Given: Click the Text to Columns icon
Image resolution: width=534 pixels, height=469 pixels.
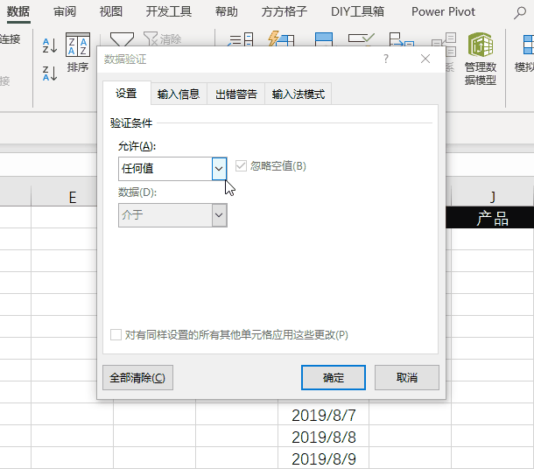Looking at the screenshot, I should 241,39.
